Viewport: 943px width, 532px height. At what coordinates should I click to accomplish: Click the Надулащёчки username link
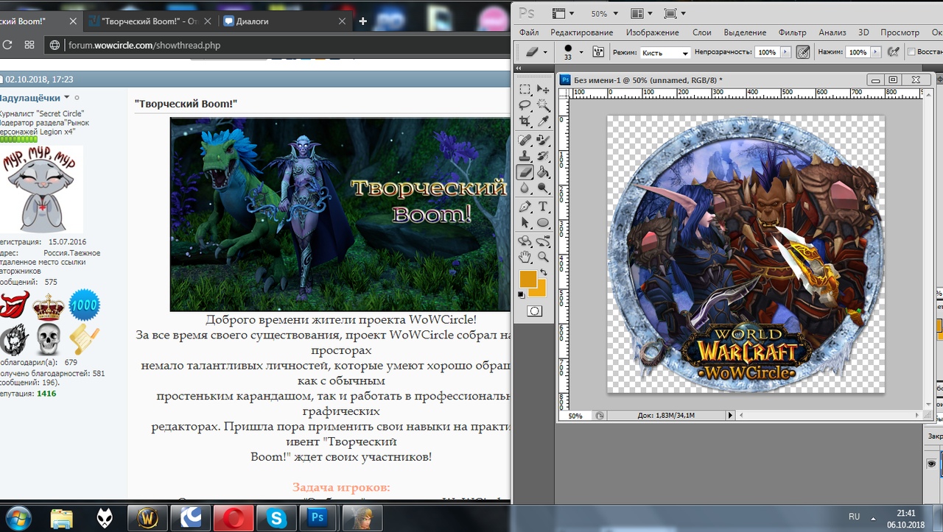pyautogui.click(x=29, y=98)
